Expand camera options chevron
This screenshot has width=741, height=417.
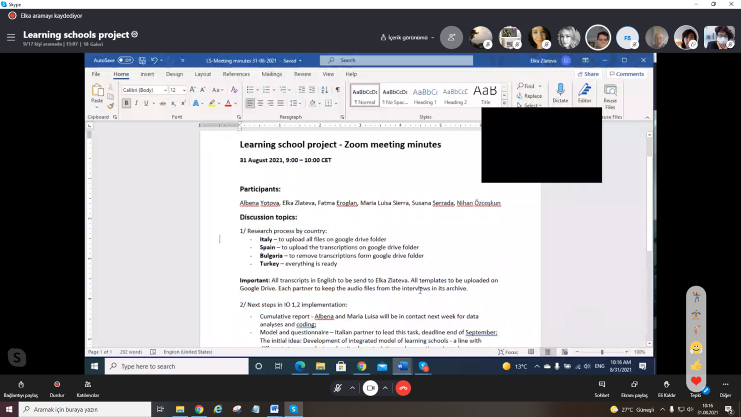pyautogui.click(x=385, y=388)
